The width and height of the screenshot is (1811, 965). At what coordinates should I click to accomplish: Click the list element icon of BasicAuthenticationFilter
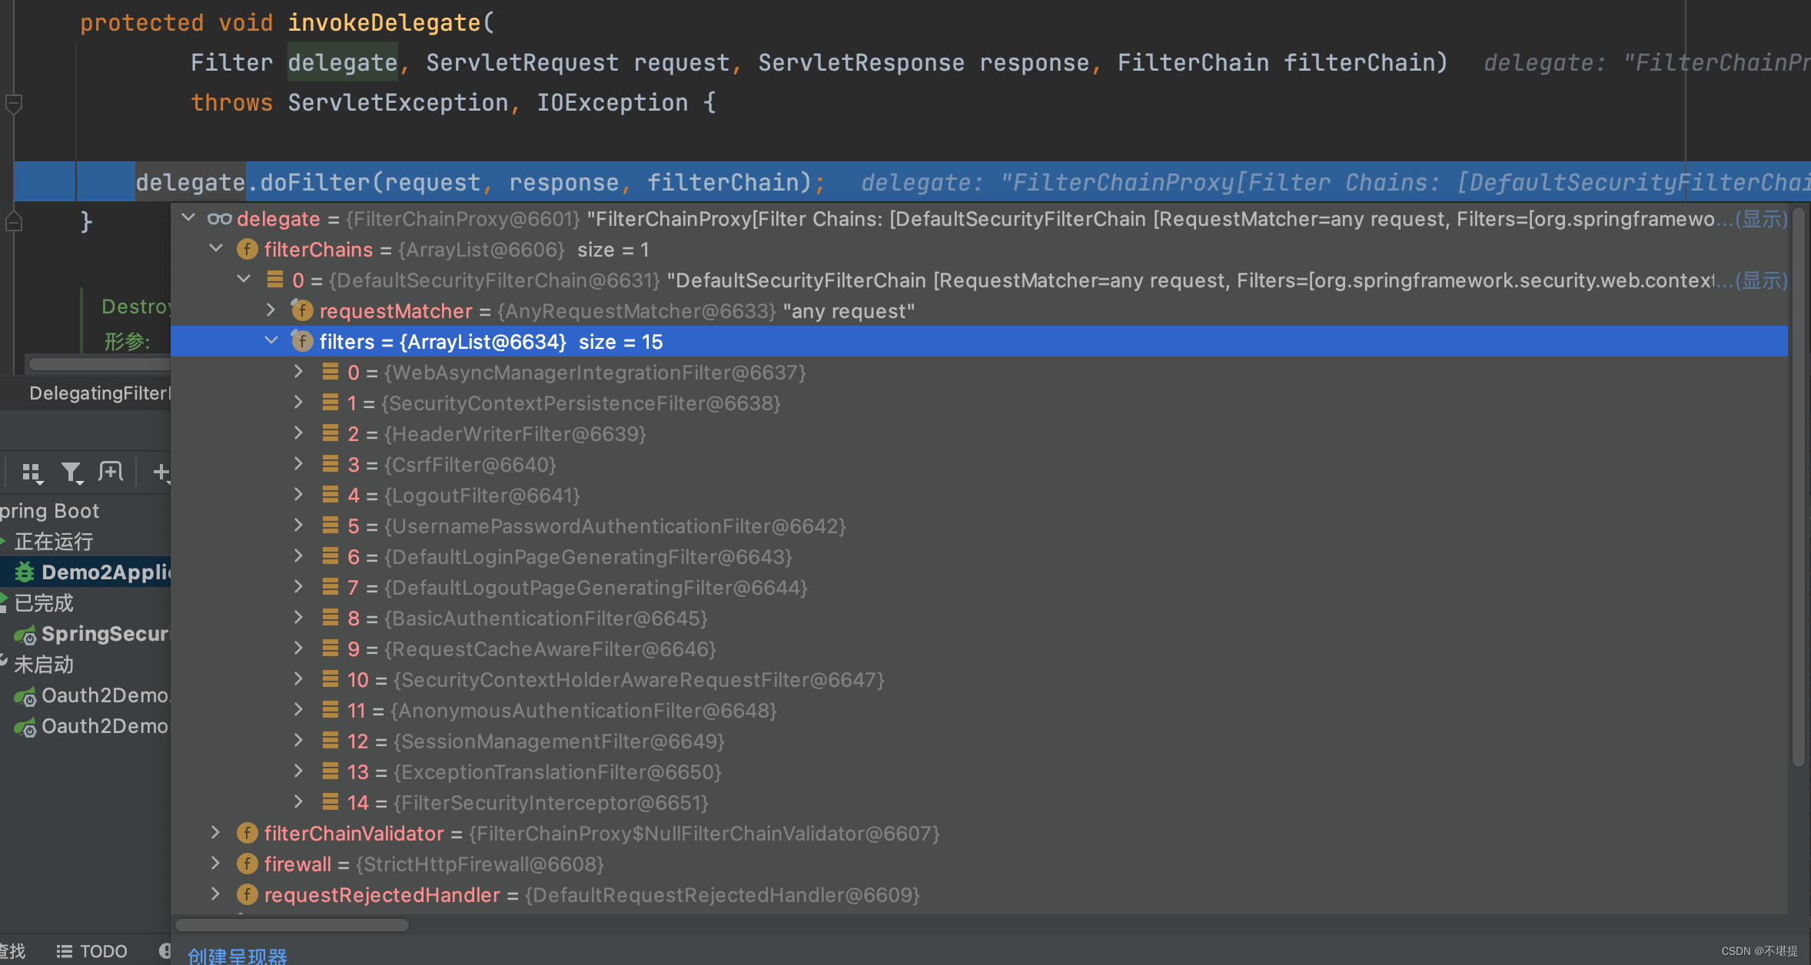point(331,618)
